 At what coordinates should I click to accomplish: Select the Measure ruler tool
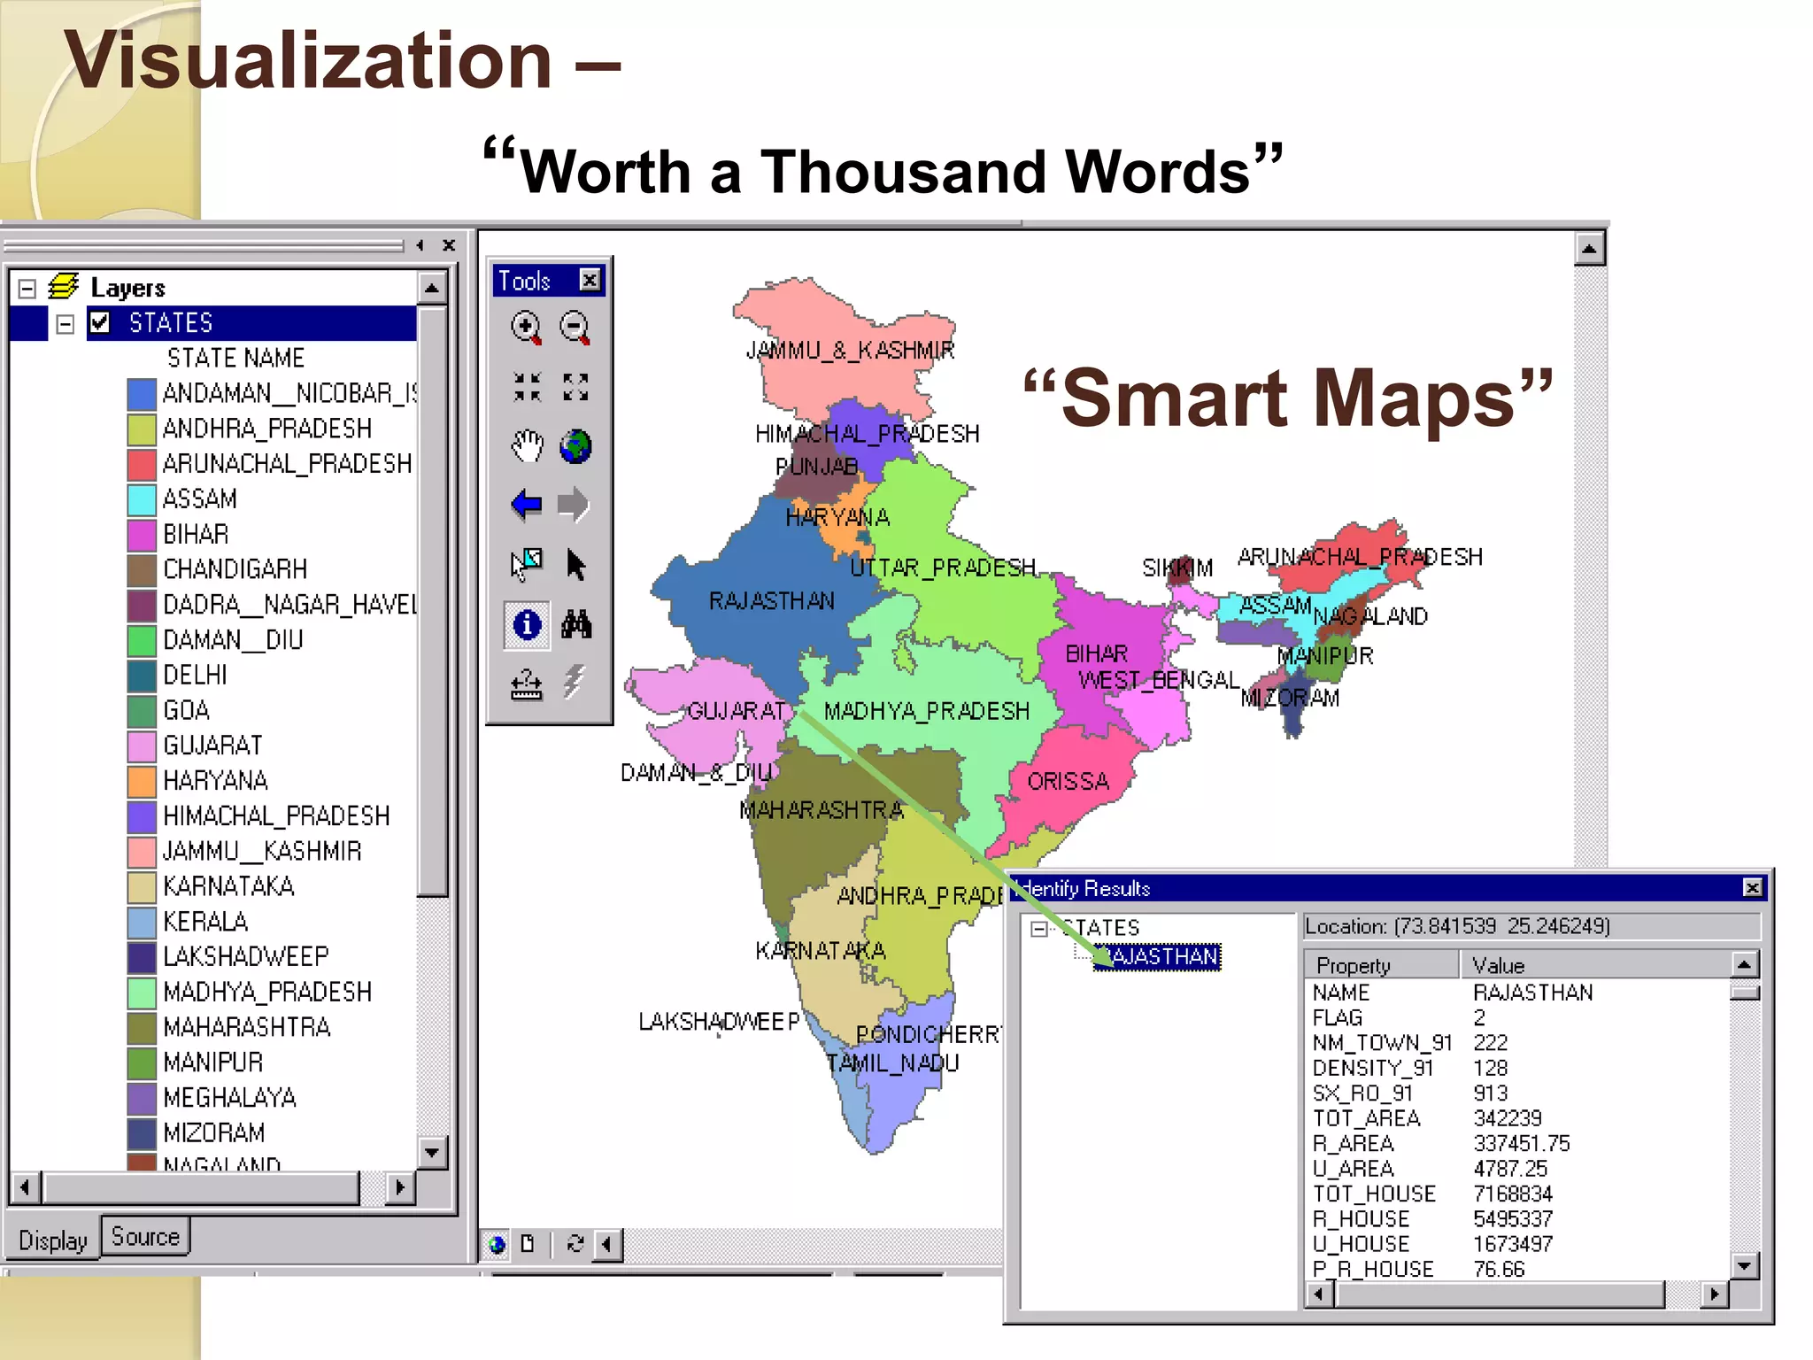pyautogui.click(x=527, y=684)
